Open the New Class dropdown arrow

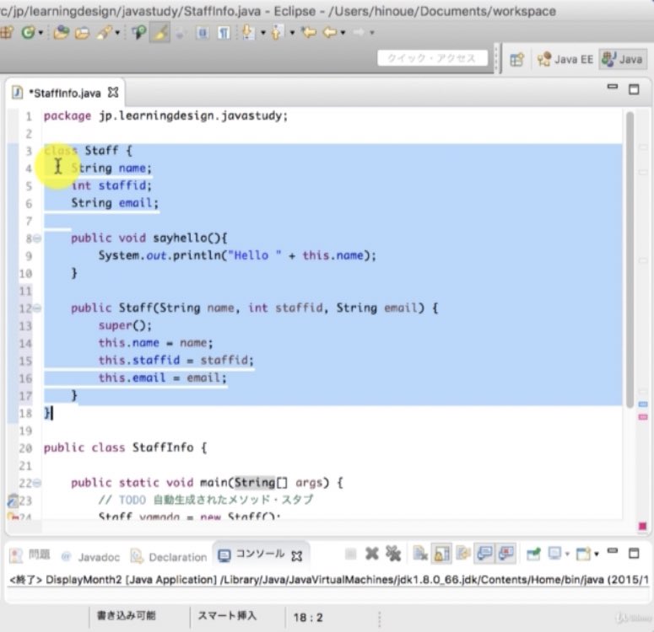pyautogui.click(x=41, y=33)
